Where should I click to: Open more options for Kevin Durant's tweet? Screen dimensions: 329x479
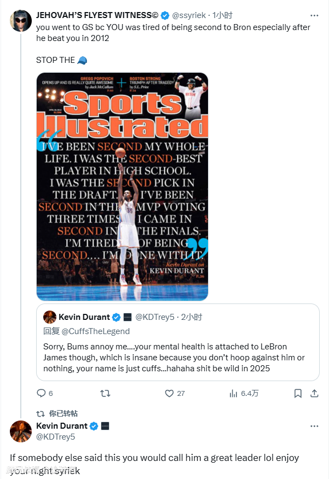[x=314, y=426]
